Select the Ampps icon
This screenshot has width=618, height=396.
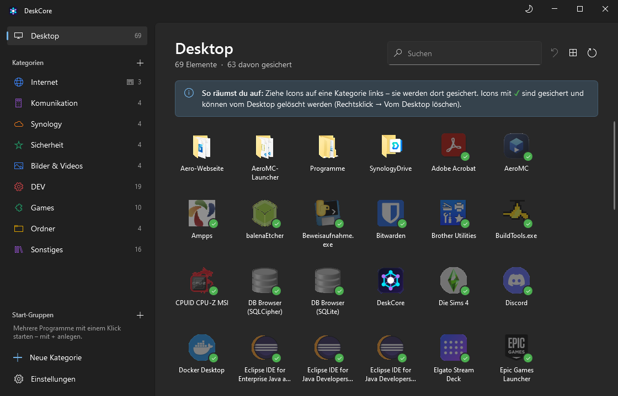click(x=202, y=214)
